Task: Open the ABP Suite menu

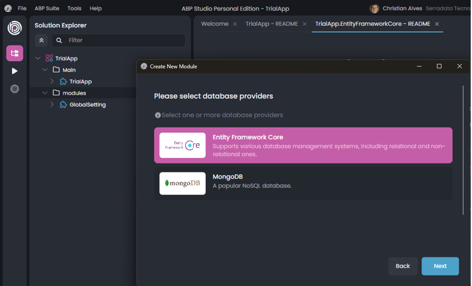Action: pos(47,9)
